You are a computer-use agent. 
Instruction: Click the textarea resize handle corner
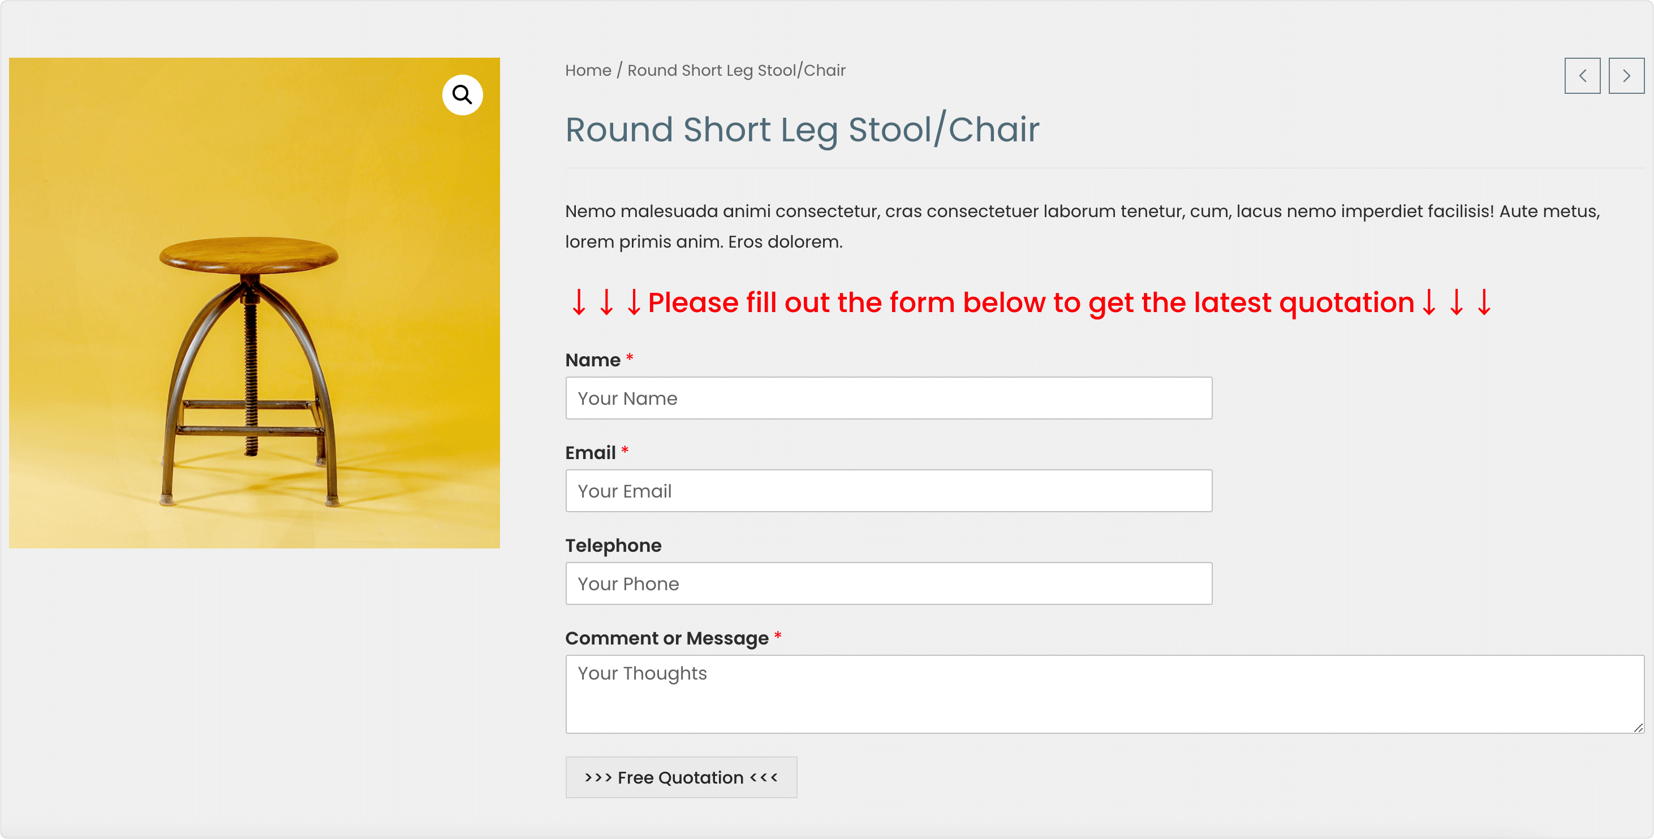[1638, 727]
